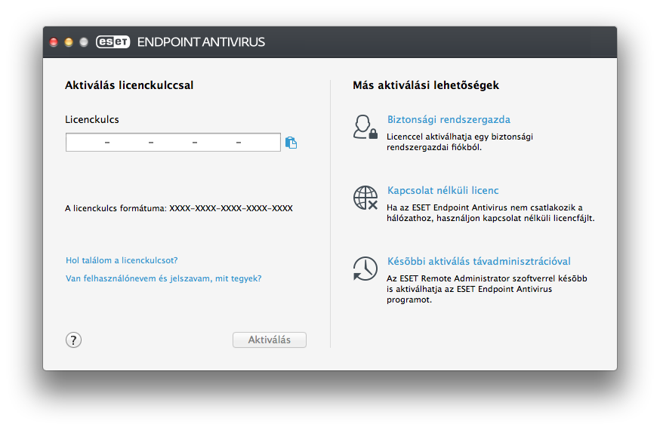Click the Licenckulcs field label
The height and width of the screenshot is (430, 660).
pos(92,119)
